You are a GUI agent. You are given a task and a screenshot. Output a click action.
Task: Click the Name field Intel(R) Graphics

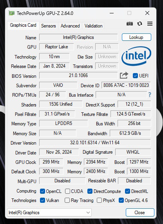click(x=78, y=37)
